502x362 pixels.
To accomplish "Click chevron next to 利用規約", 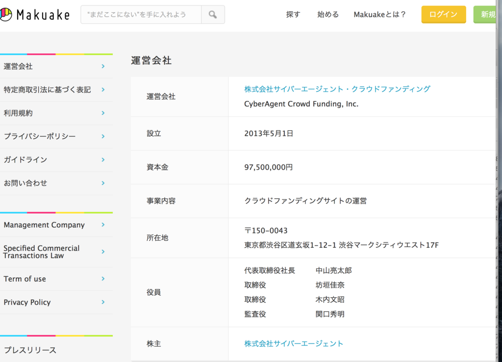I will point(103,113).
